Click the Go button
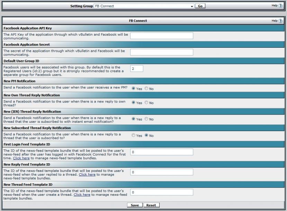 click(200, 6)
